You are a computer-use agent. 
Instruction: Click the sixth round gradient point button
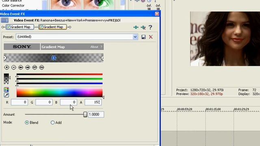pyautogui.click(x=41, y=67)
